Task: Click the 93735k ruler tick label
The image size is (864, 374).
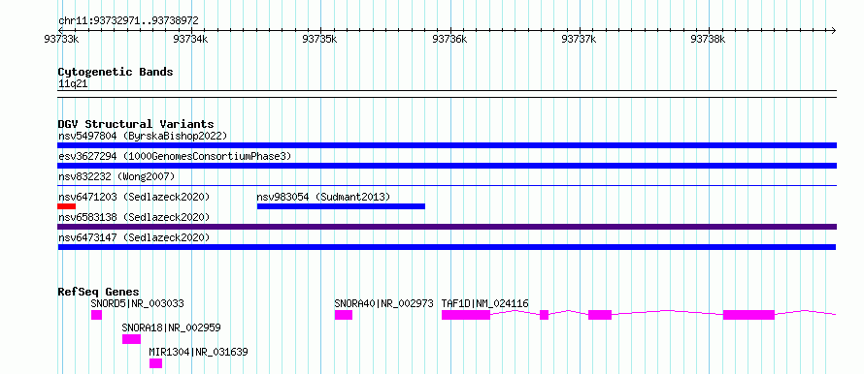Action: tap(319, 40)
